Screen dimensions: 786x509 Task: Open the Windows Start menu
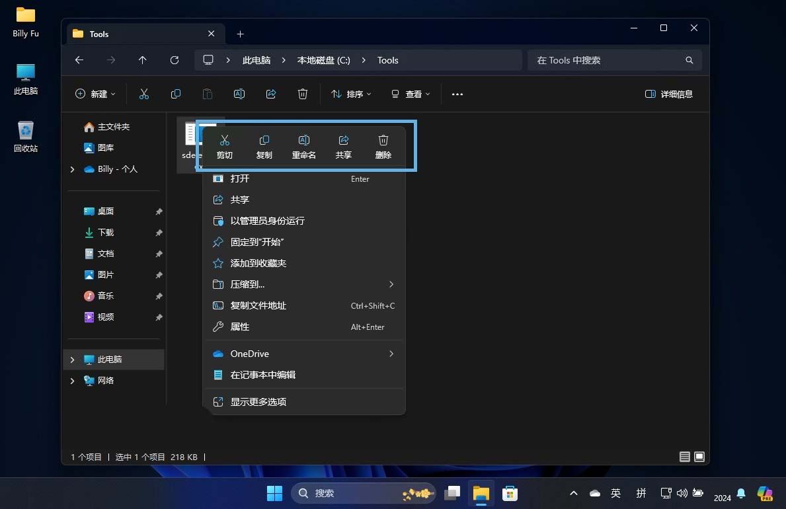coord(274,493)
